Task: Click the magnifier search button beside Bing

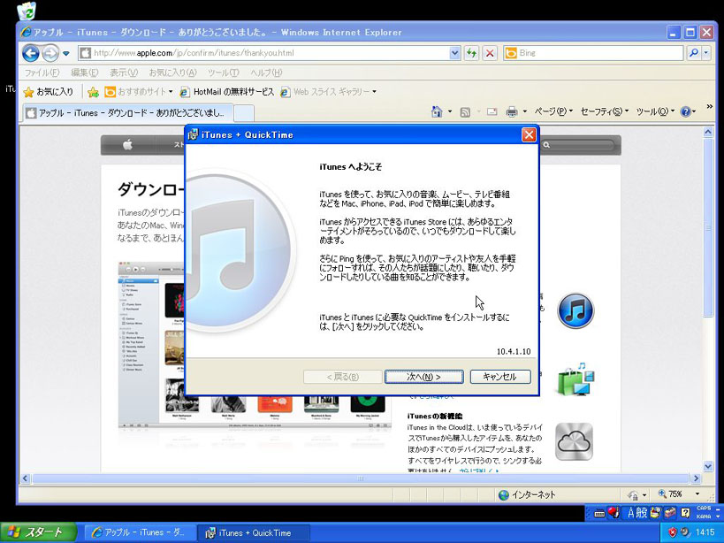Action: tap(694, 53)
